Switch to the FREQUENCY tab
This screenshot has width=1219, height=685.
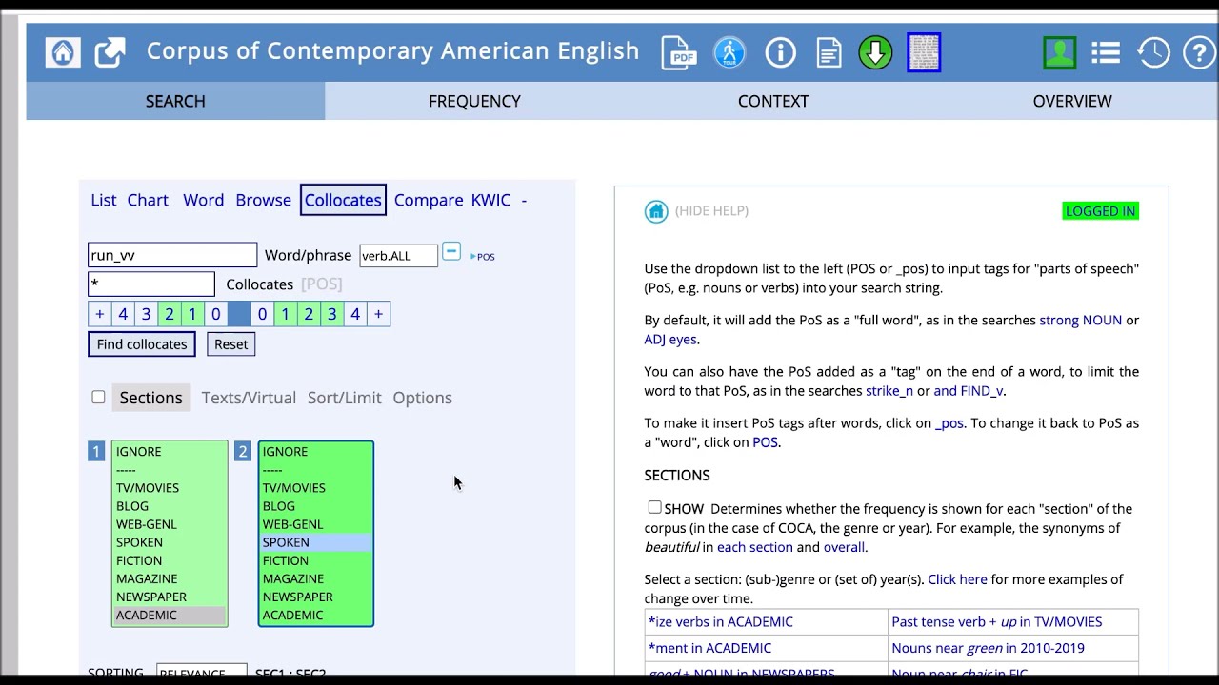point(474,101)
